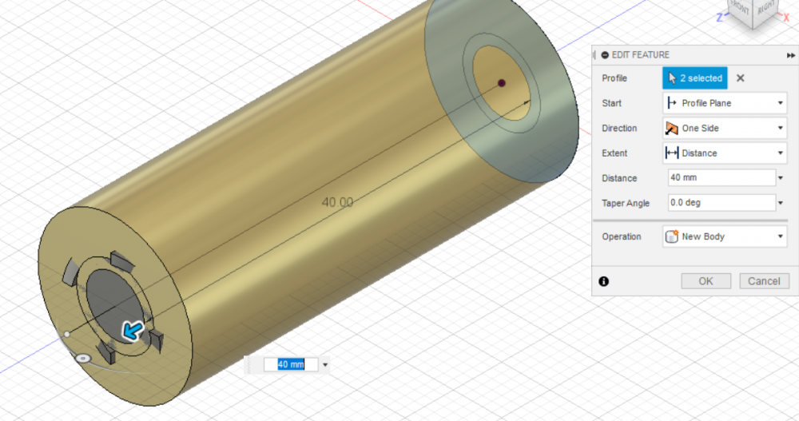This screenshot has width=799, height=421.
Task: Click the blue extrude distance arrow manipulator
Action: (133, 332)
